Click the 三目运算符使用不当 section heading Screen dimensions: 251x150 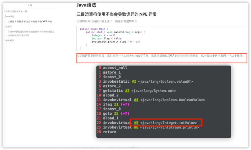[116, 14]
